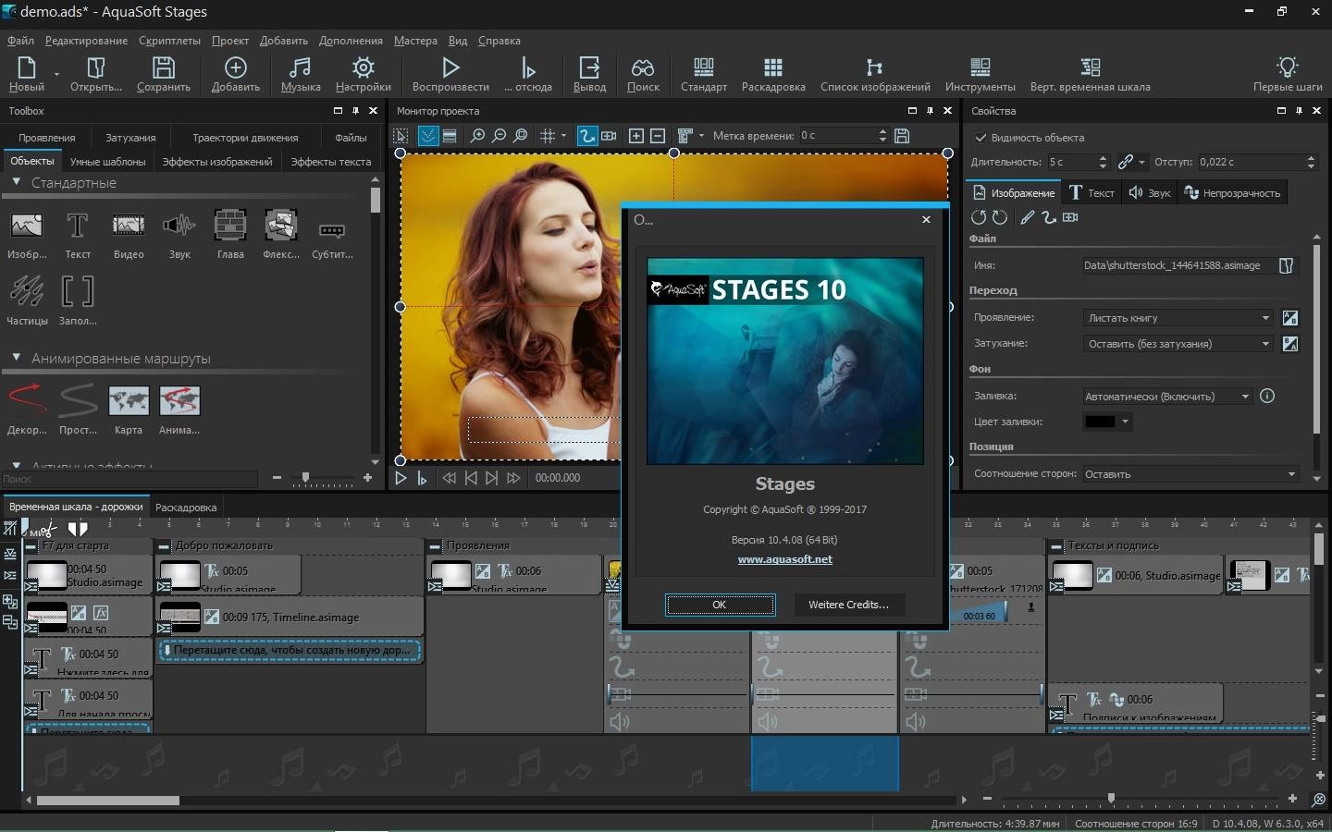Image resolution: width=1332 pixels, height=832 pixels.
Task: Edit Проявление transition settings button
Action: (x=1290, y=318)
